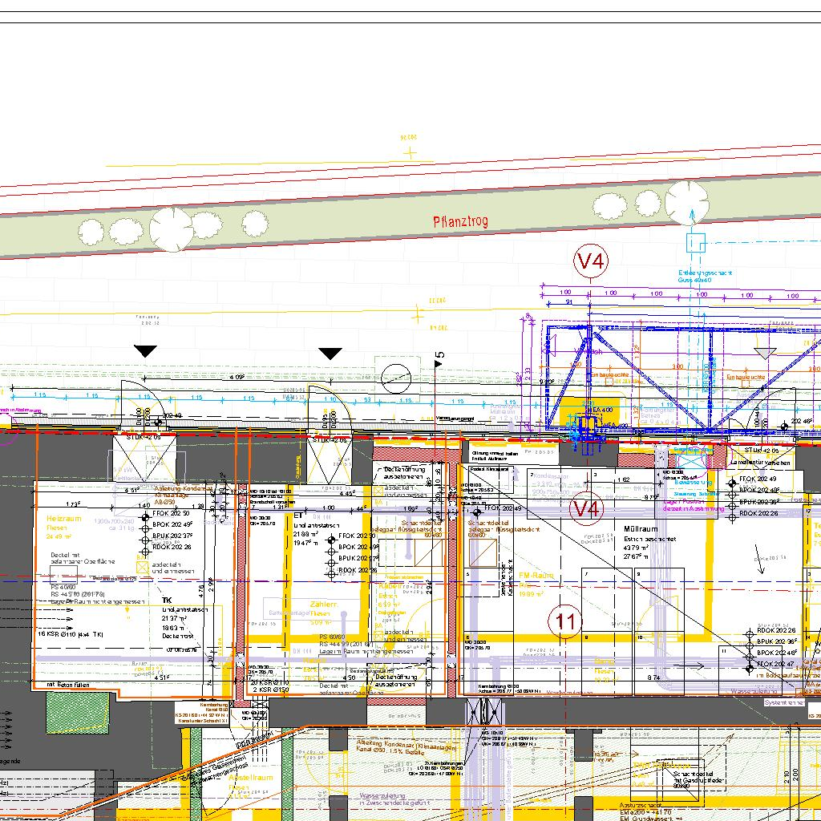Click the Abstellraum room label

[250, 778]
